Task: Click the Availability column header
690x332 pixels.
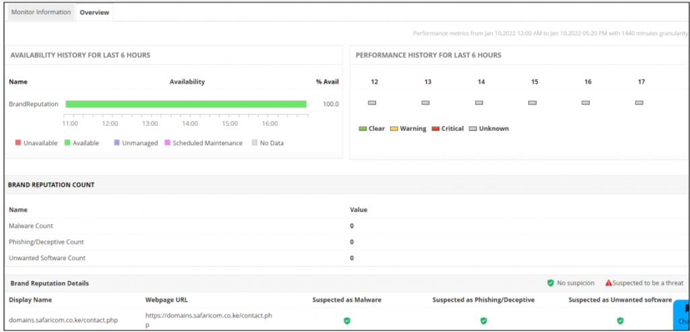Action: pyautogui.click(x=187, y=81)
